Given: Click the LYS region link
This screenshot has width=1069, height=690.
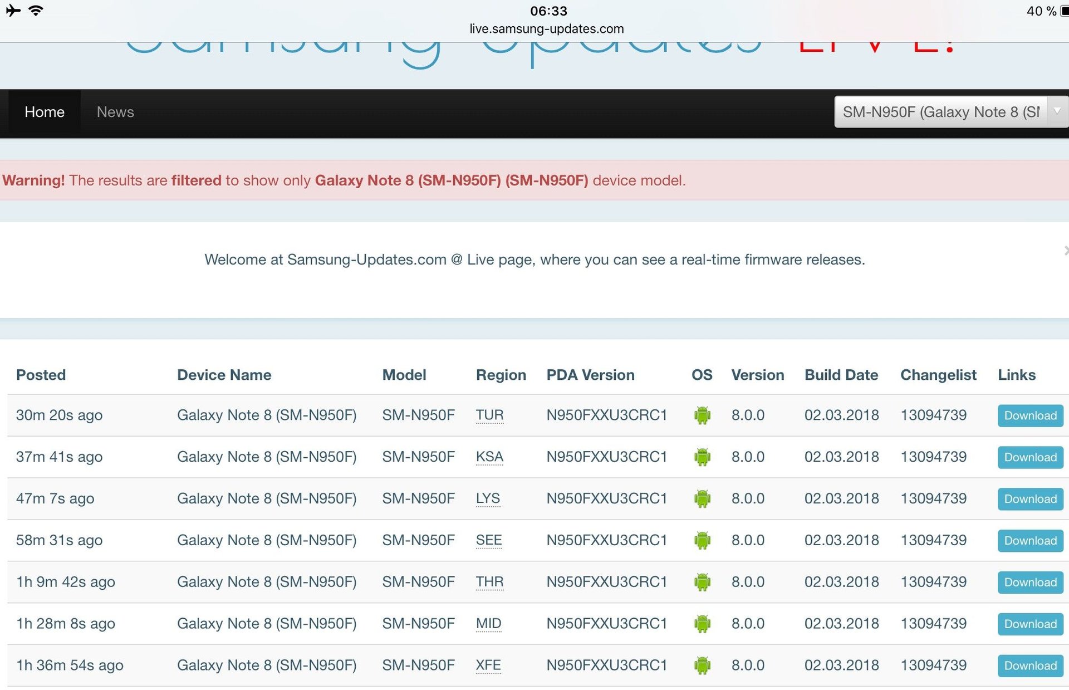Looking at the screenshot, I should (488, 498).
